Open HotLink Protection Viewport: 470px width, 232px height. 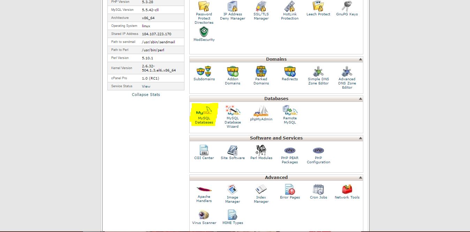(290, 10)
